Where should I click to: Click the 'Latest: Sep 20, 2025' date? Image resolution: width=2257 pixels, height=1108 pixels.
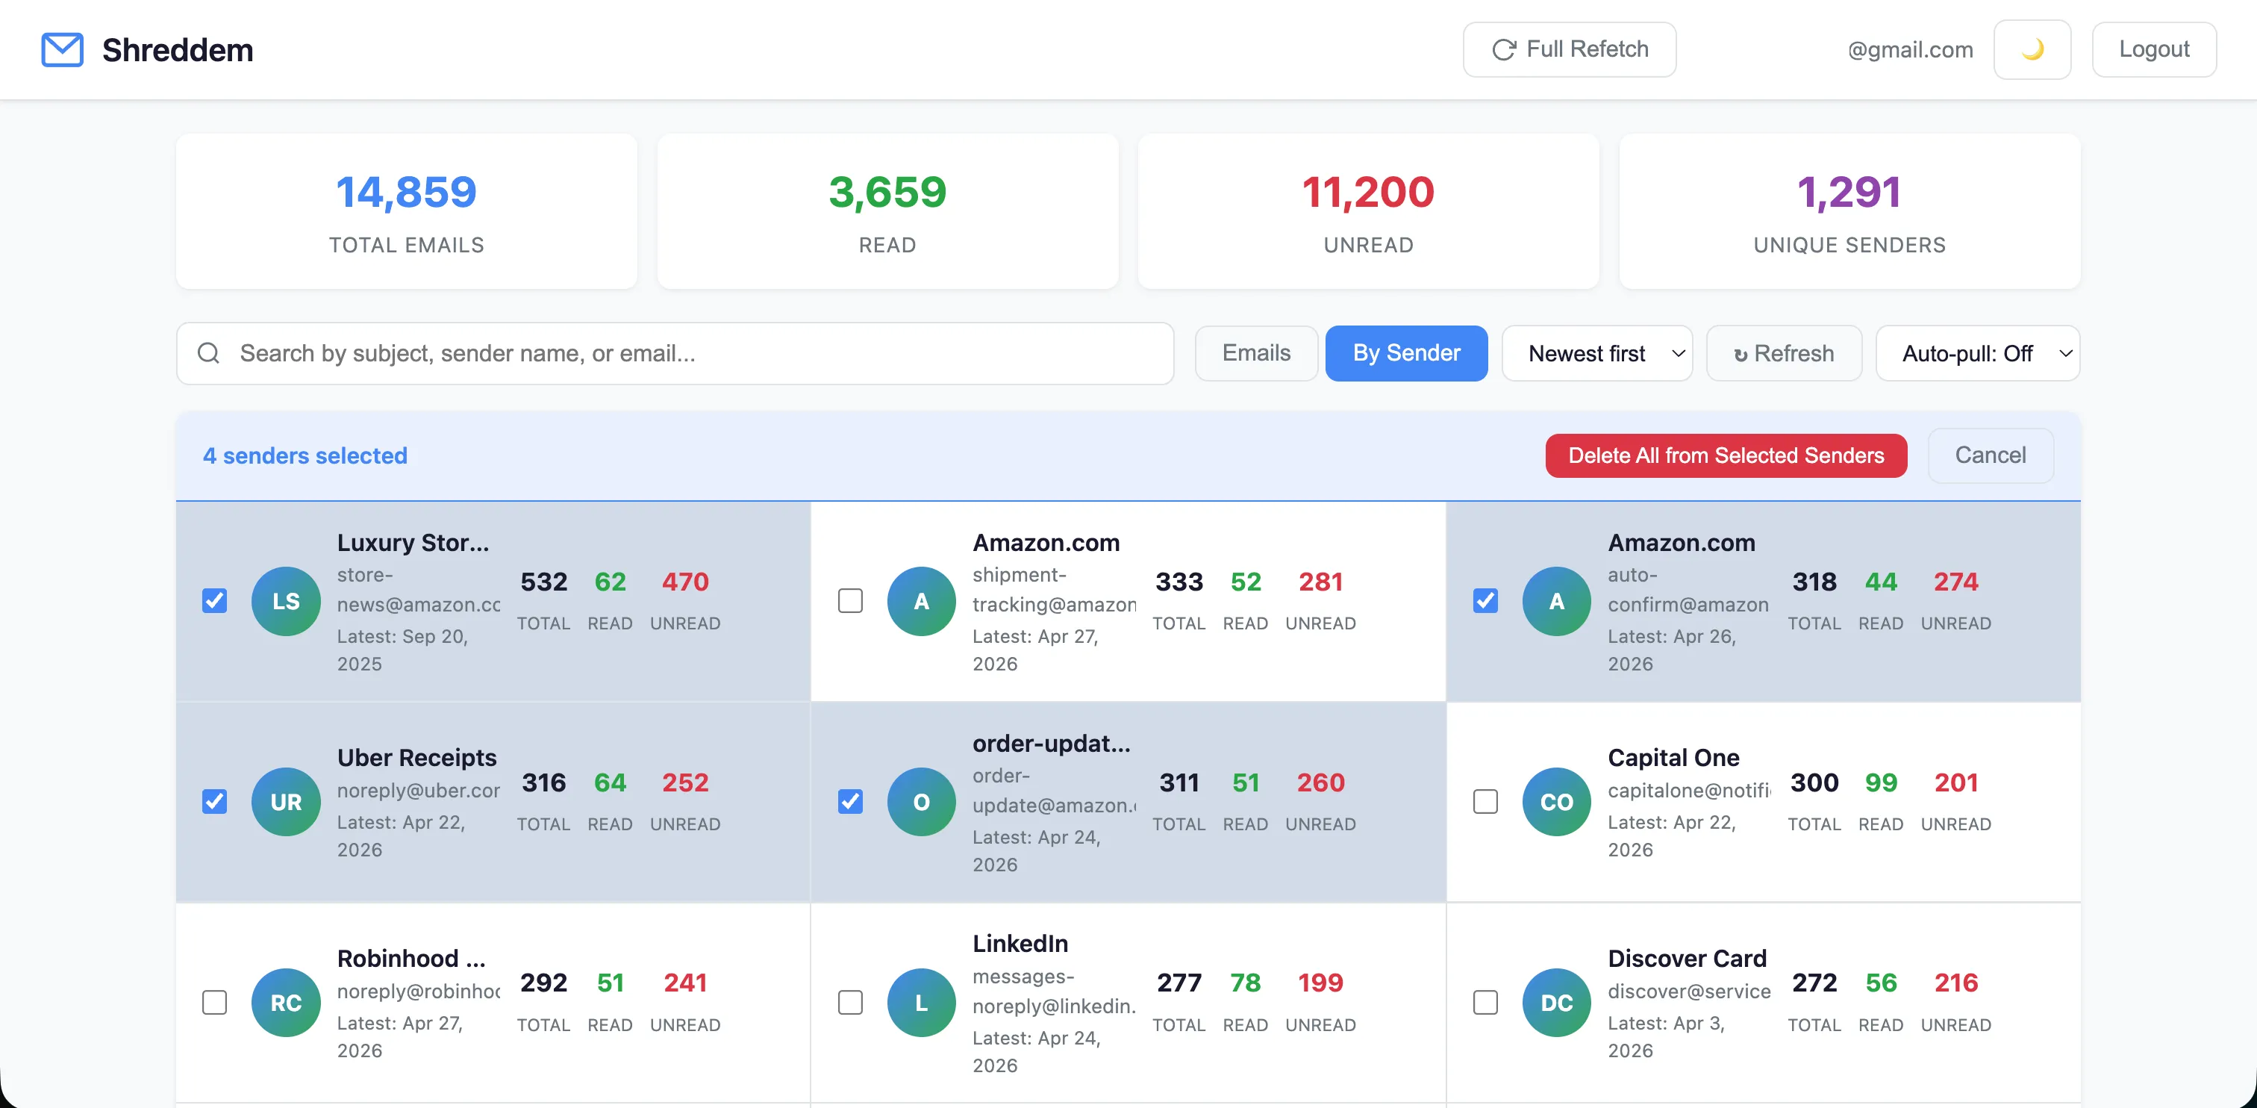click(403, 650)
